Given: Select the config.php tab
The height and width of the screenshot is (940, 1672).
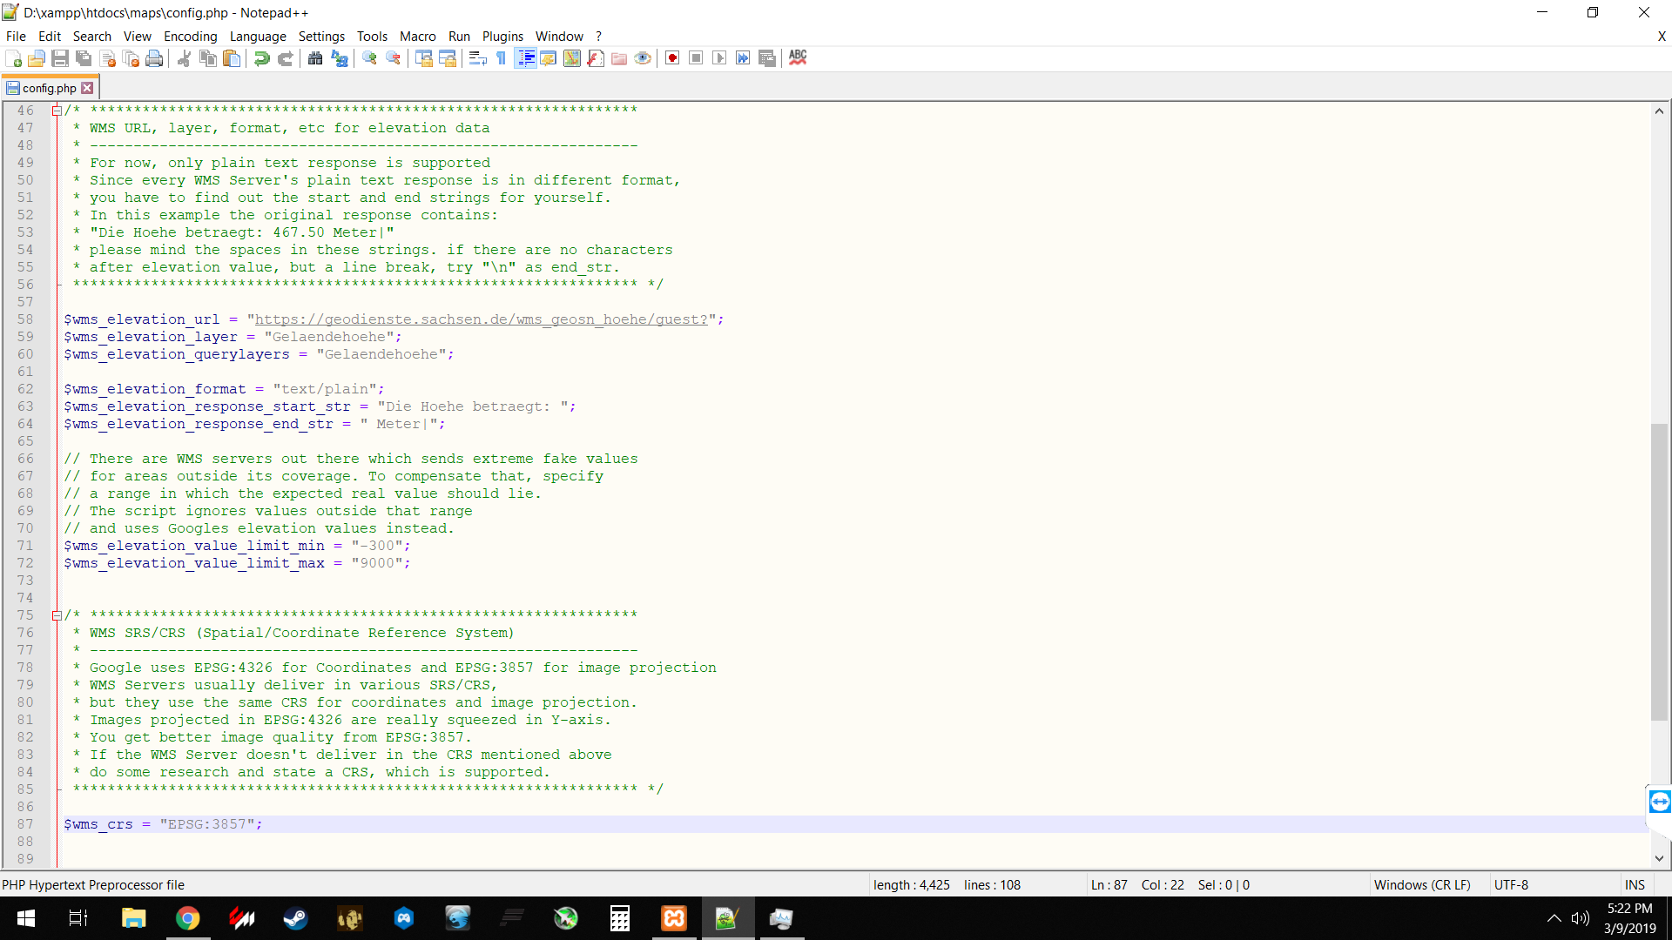Looking at the screenshot, I should [x=50, y=88].
